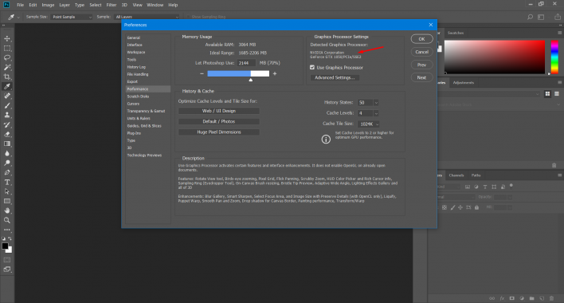Image resolution: width=564 pixels, height=303 pixels.
Task: Open the workspace switcher icon
Action: click(541, 17)
